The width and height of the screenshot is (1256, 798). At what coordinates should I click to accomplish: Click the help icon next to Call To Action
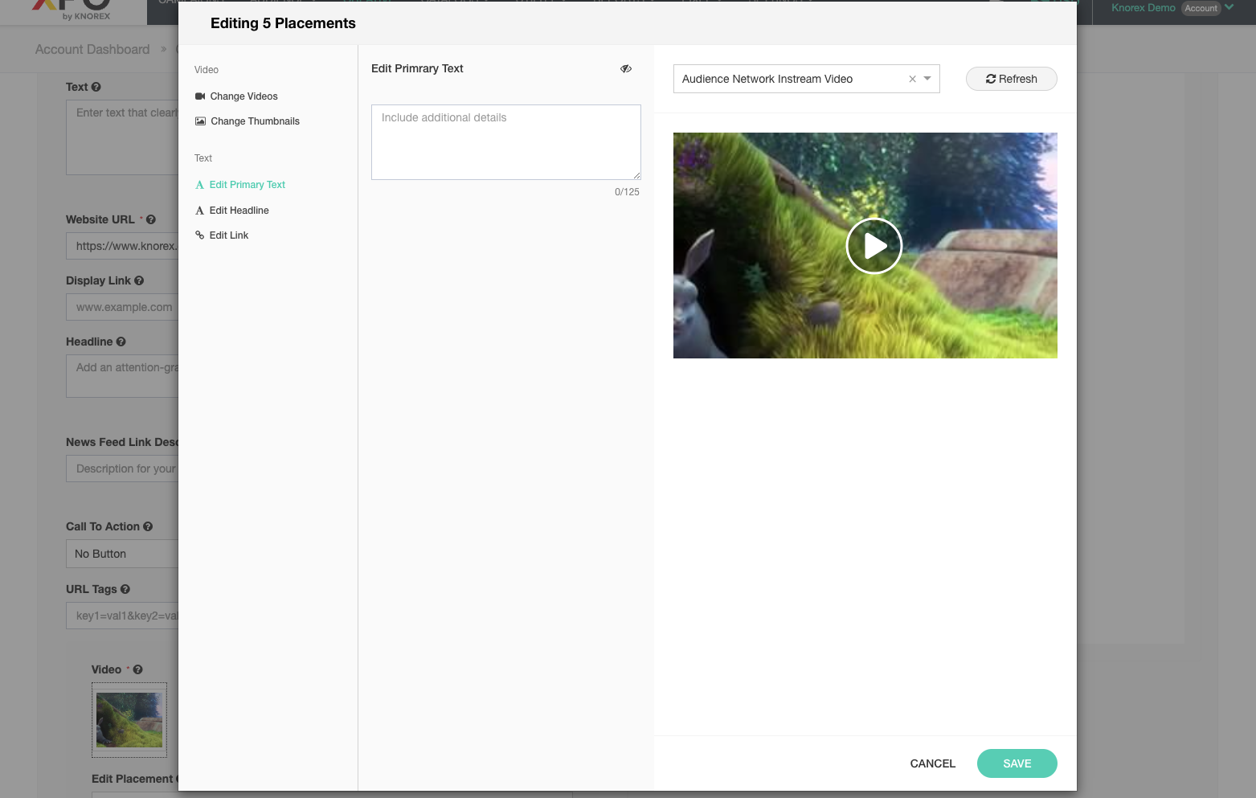pos(148,526)
